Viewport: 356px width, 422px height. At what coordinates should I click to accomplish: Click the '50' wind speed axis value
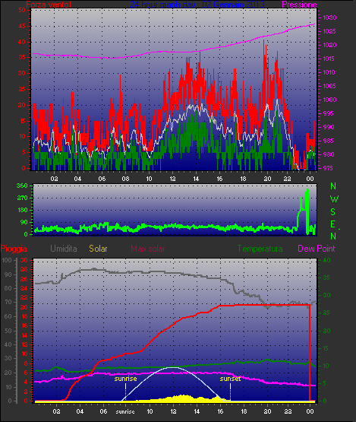point(22,10)
